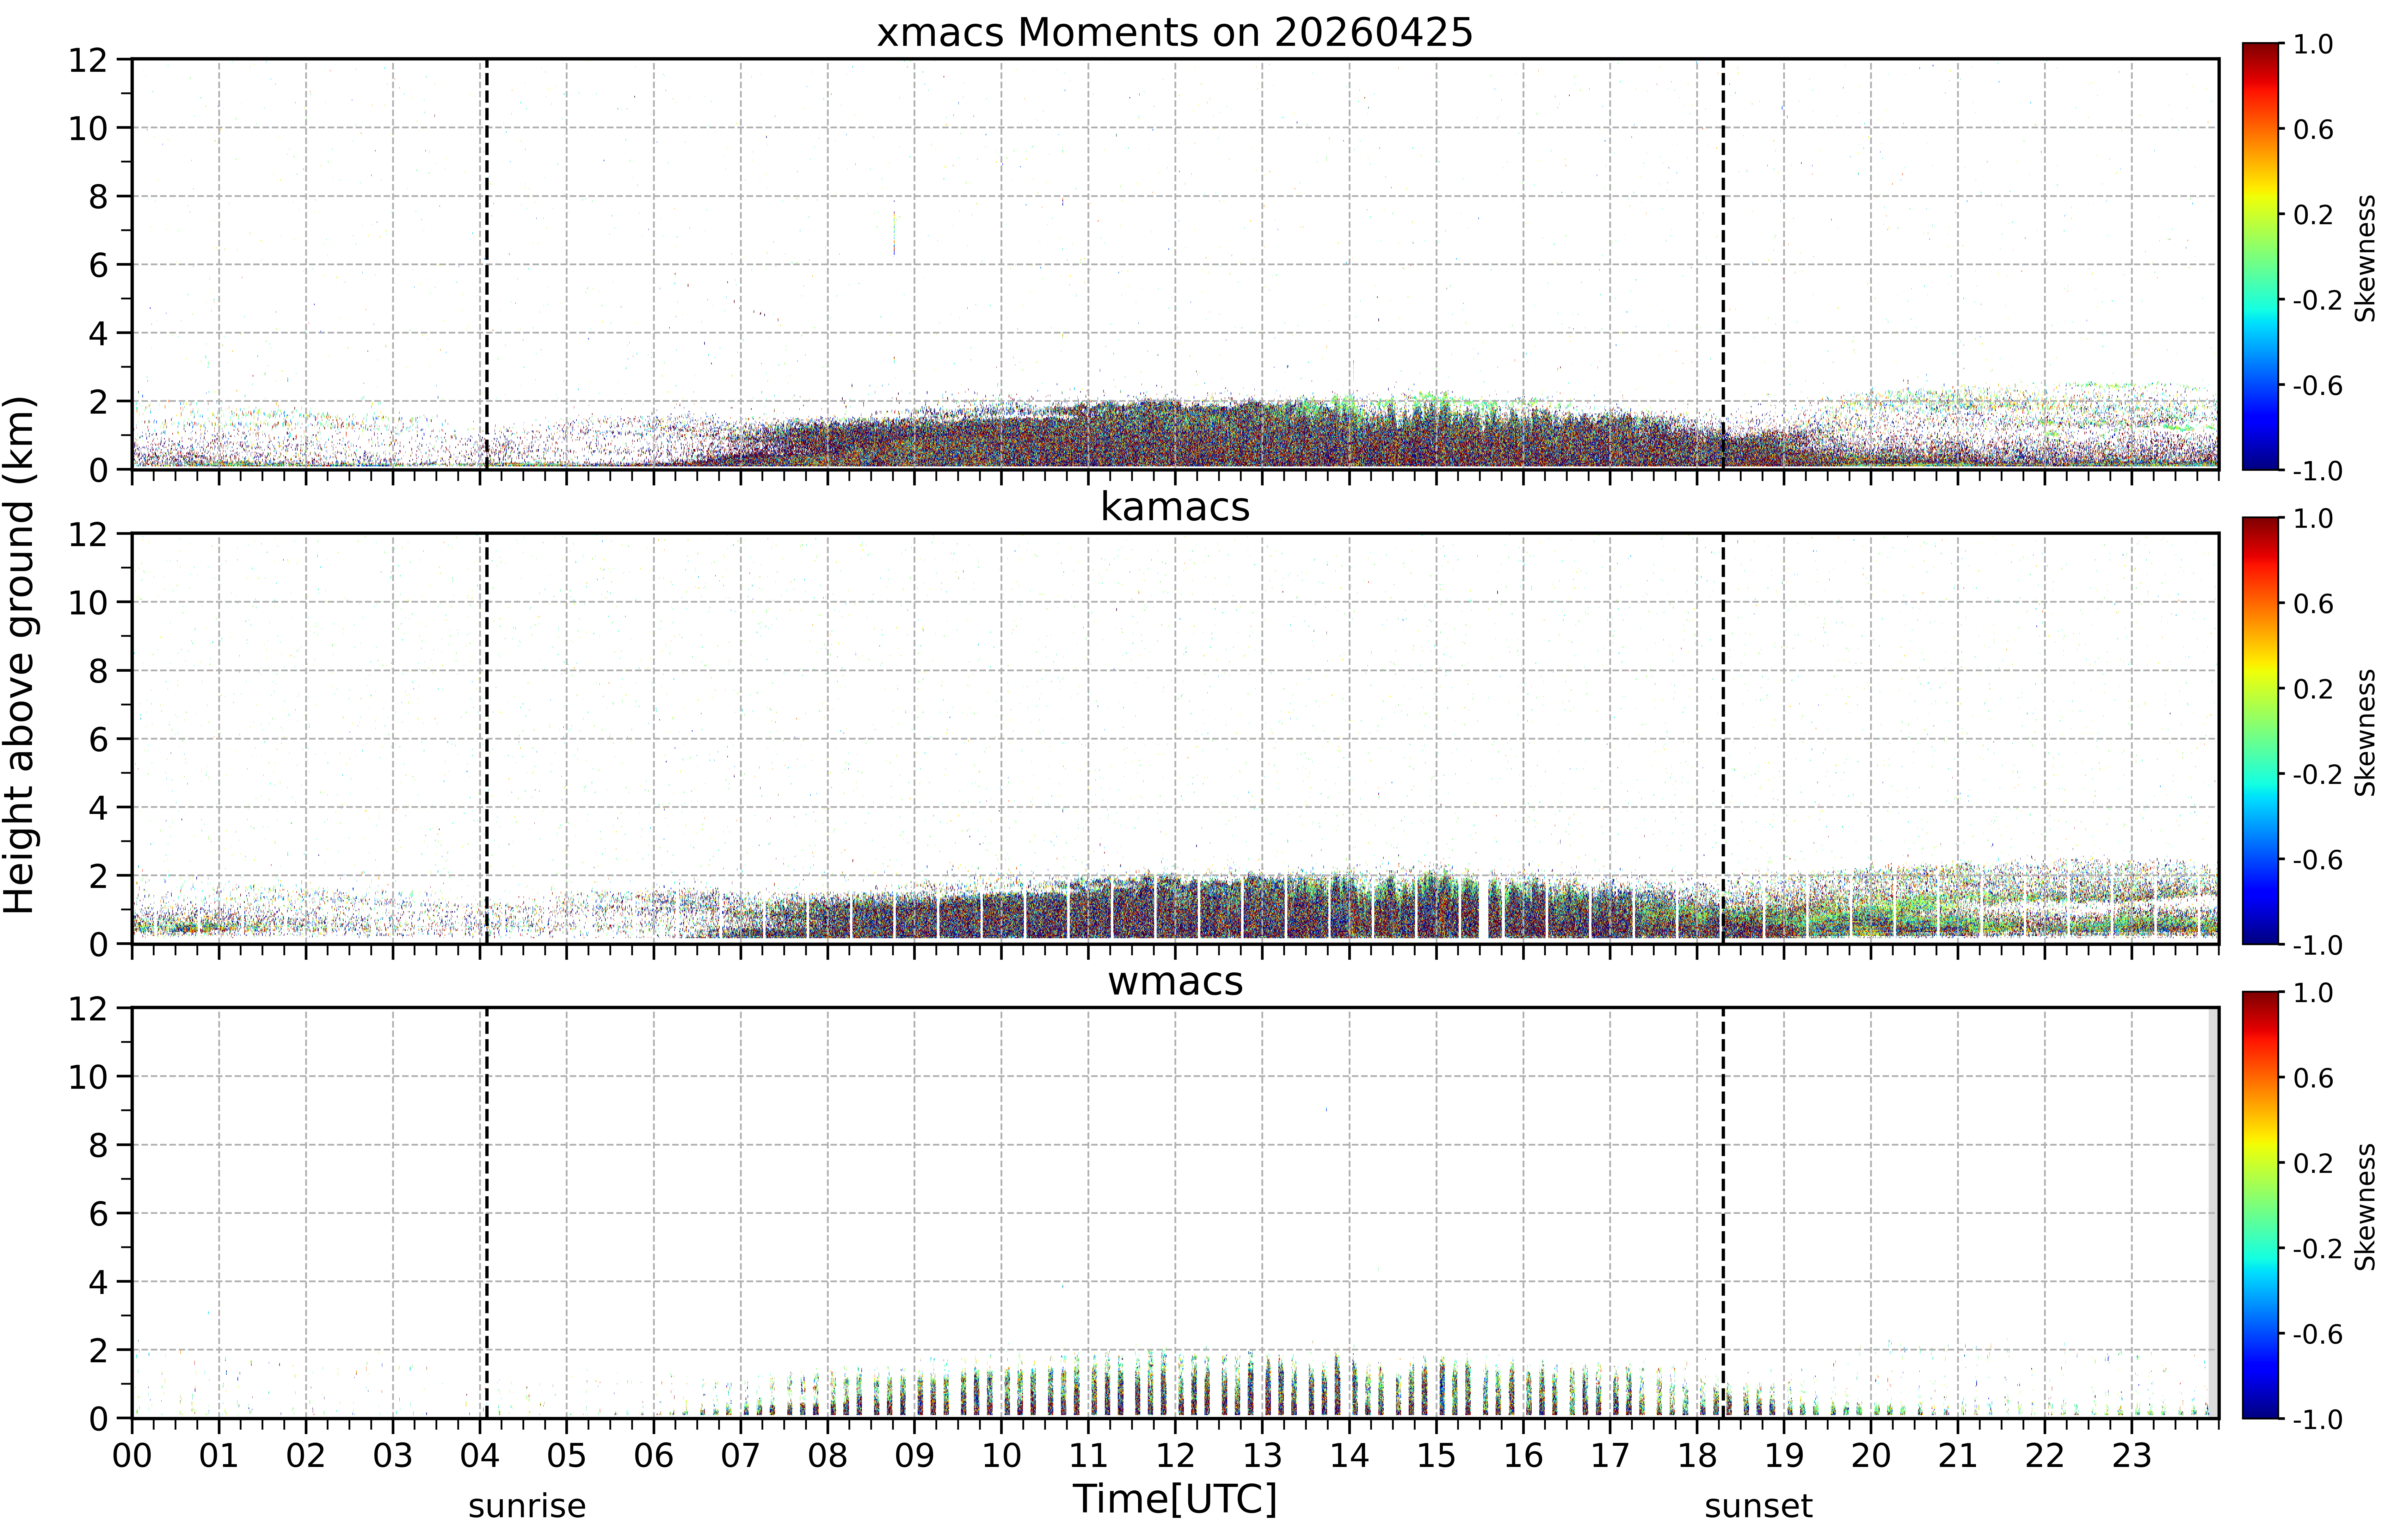Click the sunset label below the axis

(1758, 1506)
